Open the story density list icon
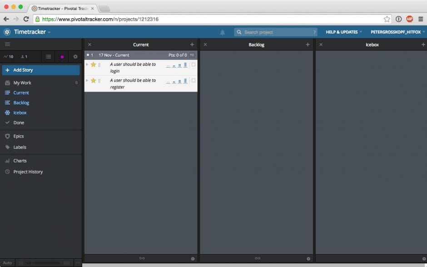Viewport: 427px width, 267px height. [x=48, y=56]
